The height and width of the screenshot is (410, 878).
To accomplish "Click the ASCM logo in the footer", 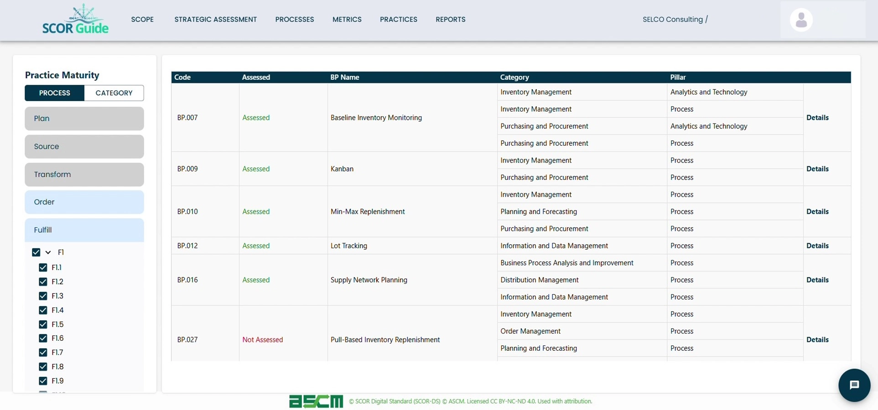I will (x=316, y=401).
